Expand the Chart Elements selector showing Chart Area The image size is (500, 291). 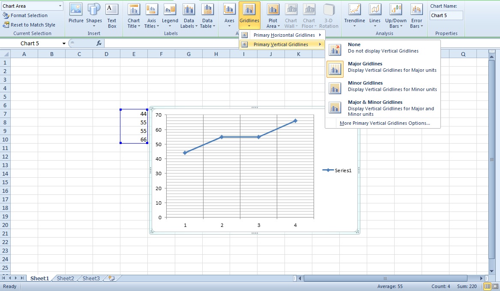tap(60, 6)
